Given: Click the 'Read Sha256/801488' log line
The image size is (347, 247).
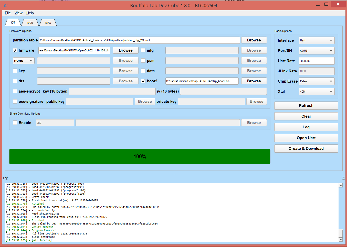Looking at the screenshot, I should point(33,214).
